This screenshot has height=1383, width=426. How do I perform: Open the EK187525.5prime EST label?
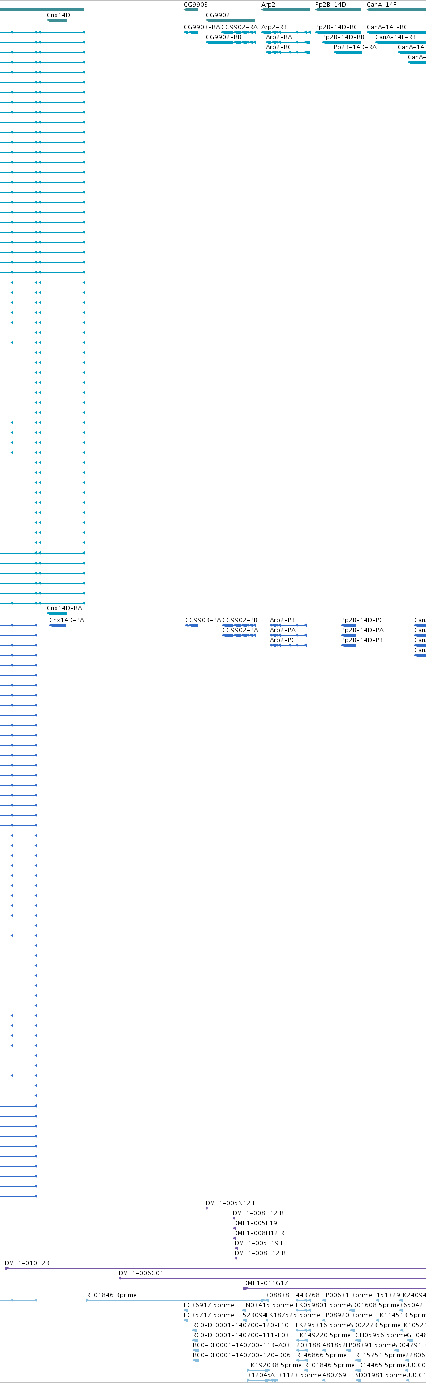(x=293, y=1315)
